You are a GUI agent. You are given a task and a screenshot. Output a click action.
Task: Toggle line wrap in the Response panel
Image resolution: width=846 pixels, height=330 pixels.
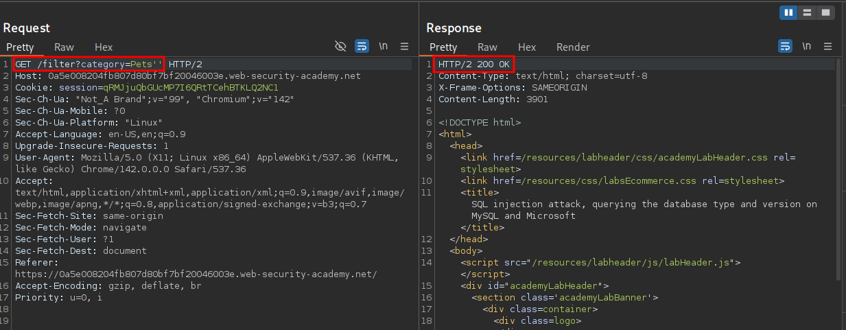(785, 47)
